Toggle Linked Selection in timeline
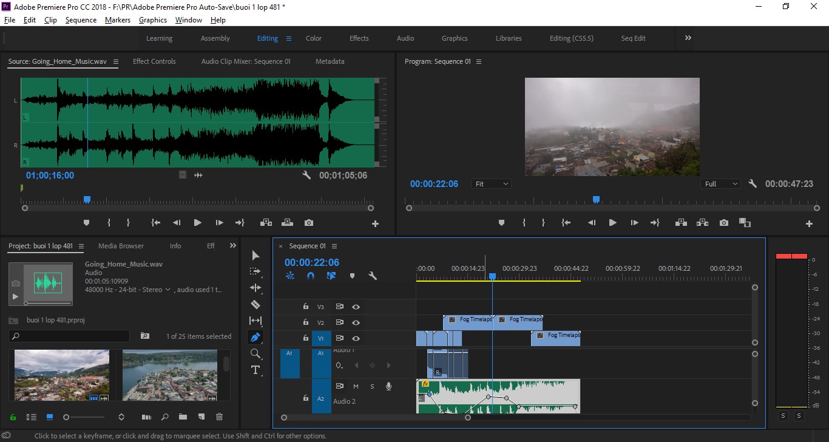This screenshot has width=829, height=442. pos(331,276)
